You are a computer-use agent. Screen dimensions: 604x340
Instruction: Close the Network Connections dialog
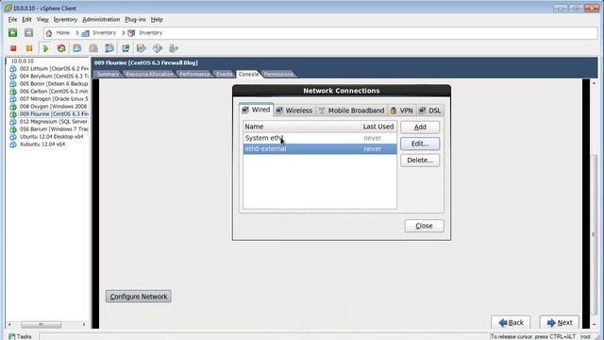(x=424, y=226)
